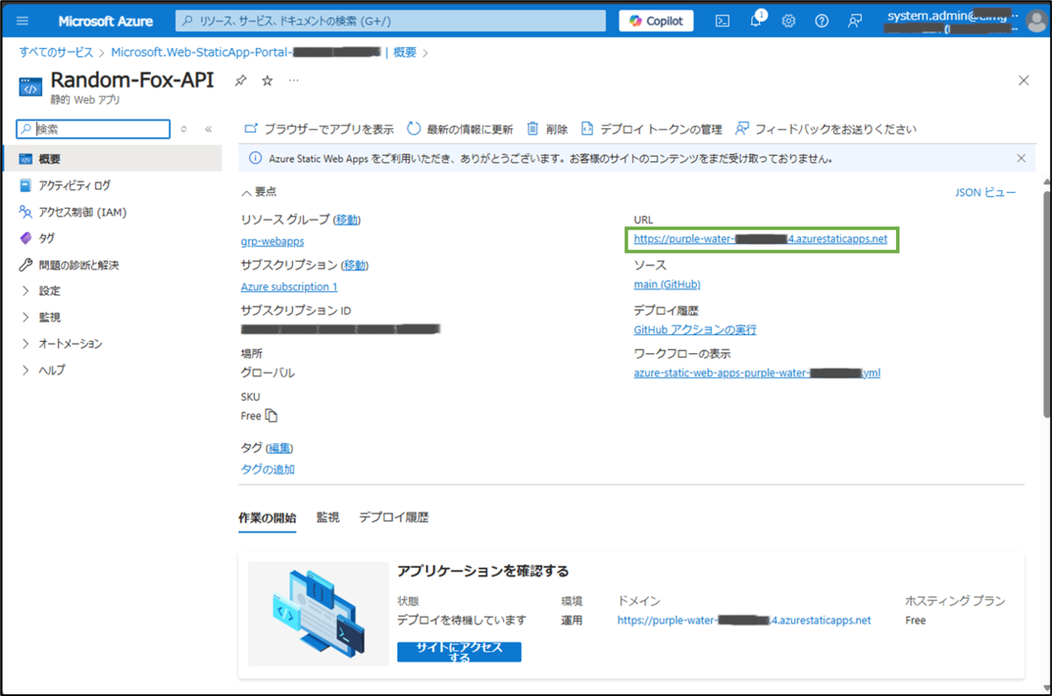
Task: Switch to デプロイ履歴 tab
Action: click(x=394, y=517)
